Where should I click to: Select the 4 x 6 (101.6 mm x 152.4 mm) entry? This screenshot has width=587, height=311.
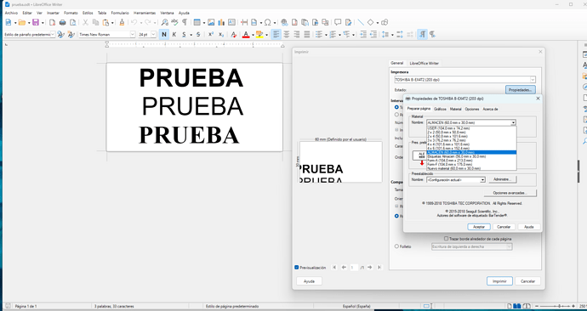click(x=471, y=149)
